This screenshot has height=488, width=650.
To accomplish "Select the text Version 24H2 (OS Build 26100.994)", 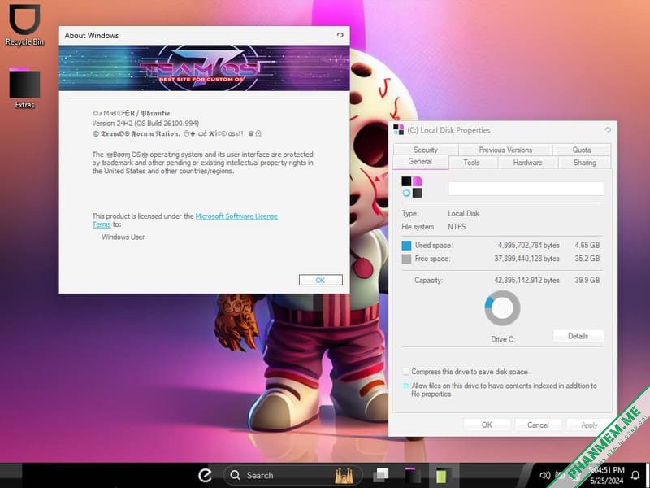I will (145, 124).
